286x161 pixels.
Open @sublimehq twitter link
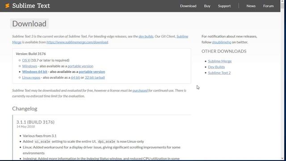tap(222, 42)
